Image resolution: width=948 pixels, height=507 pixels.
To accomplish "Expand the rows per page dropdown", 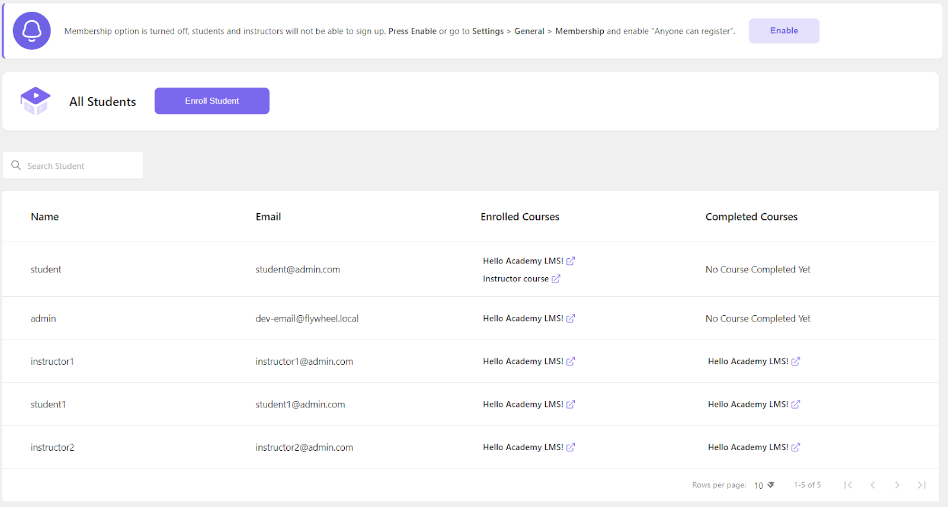I will click(764, 485).
